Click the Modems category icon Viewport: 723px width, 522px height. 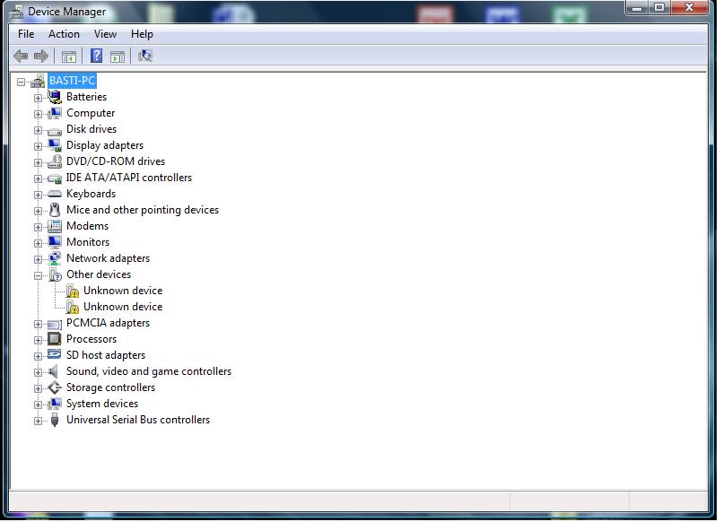coord(55,226)
